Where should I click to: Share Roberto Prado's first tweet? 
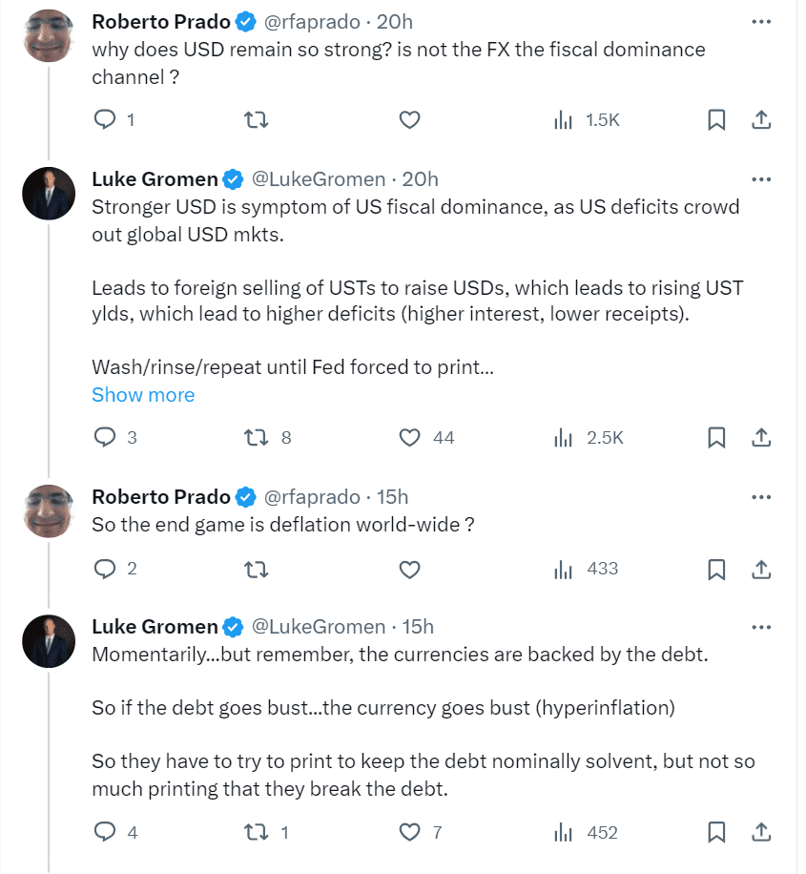[x=761, y=120]
